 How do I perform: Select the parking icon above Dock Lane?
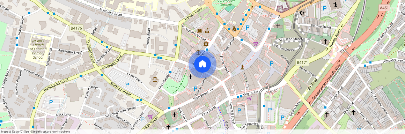pyautogui.click(x=51, y=102)
